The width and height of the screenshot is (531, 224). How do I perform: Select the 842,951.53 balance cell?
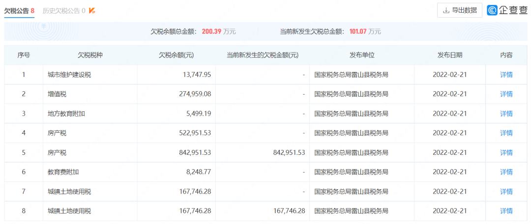click(x=177, y=153)
